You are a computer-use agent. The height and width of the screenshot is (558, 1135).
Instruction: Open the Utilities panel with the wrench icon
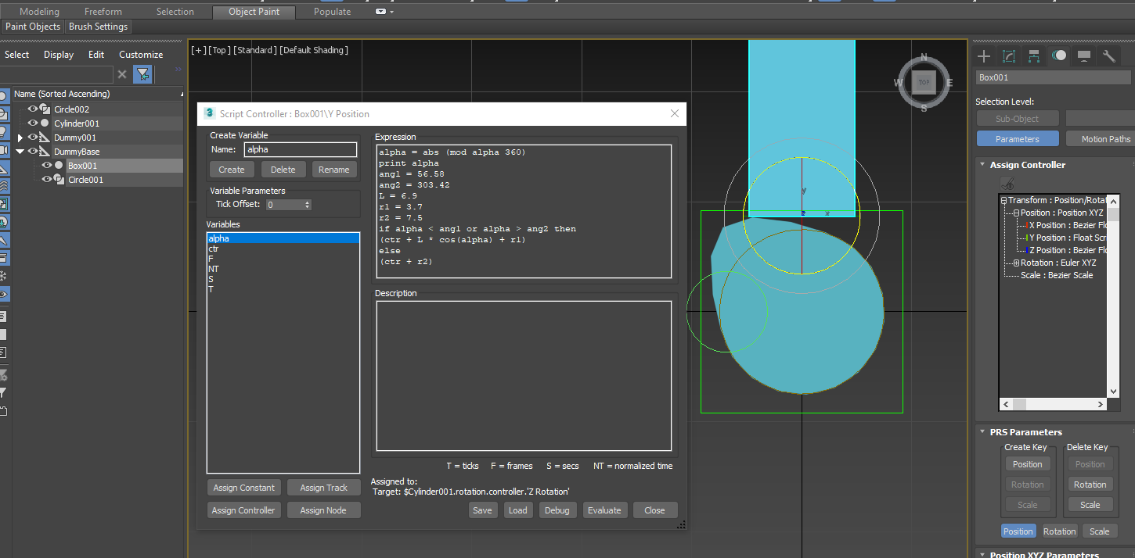click(x=1108, y=55)
